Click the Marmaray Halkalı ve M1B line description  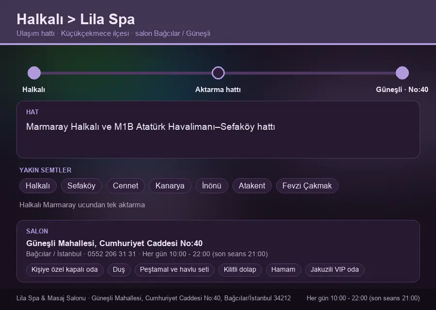click(151, 127)
